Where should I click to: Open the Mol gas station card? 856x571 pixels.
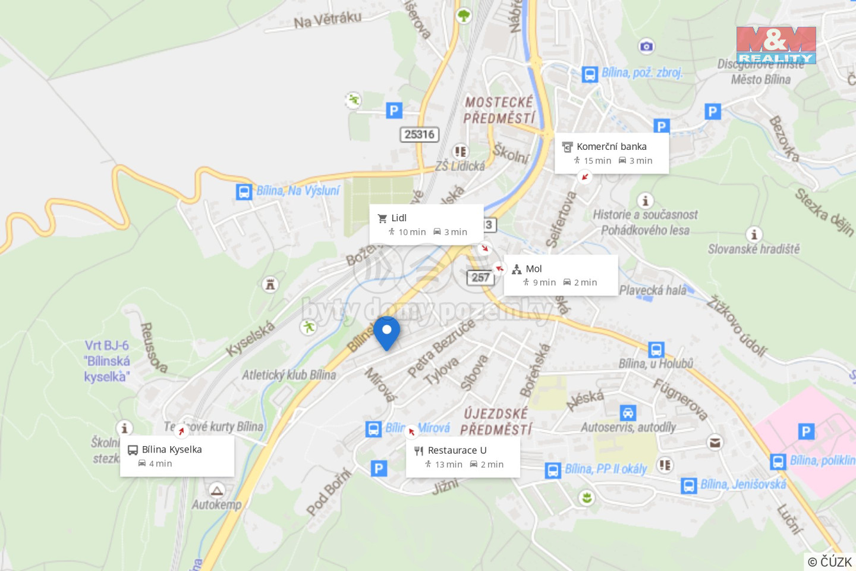561,275
